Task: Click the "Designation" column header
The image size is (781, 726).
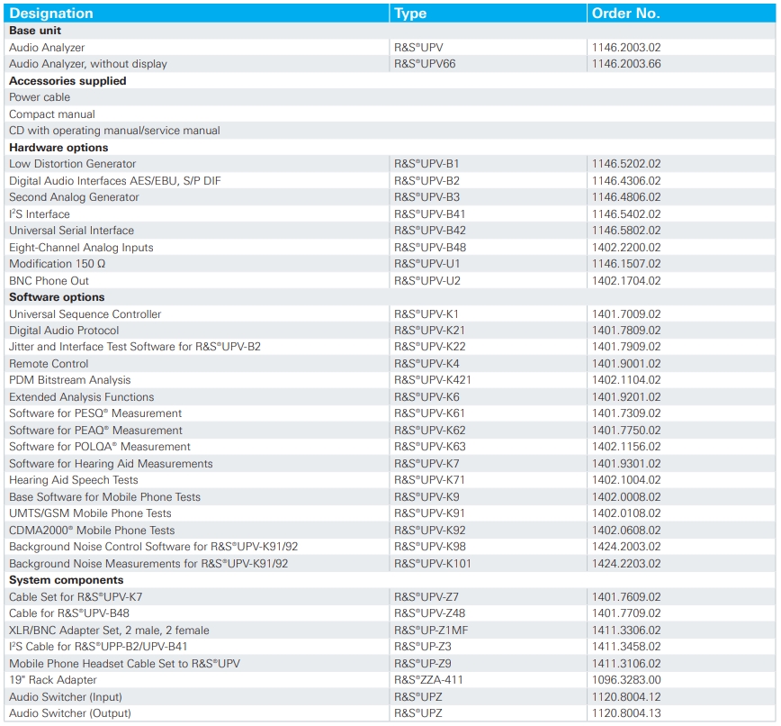Action: [50, 14]
